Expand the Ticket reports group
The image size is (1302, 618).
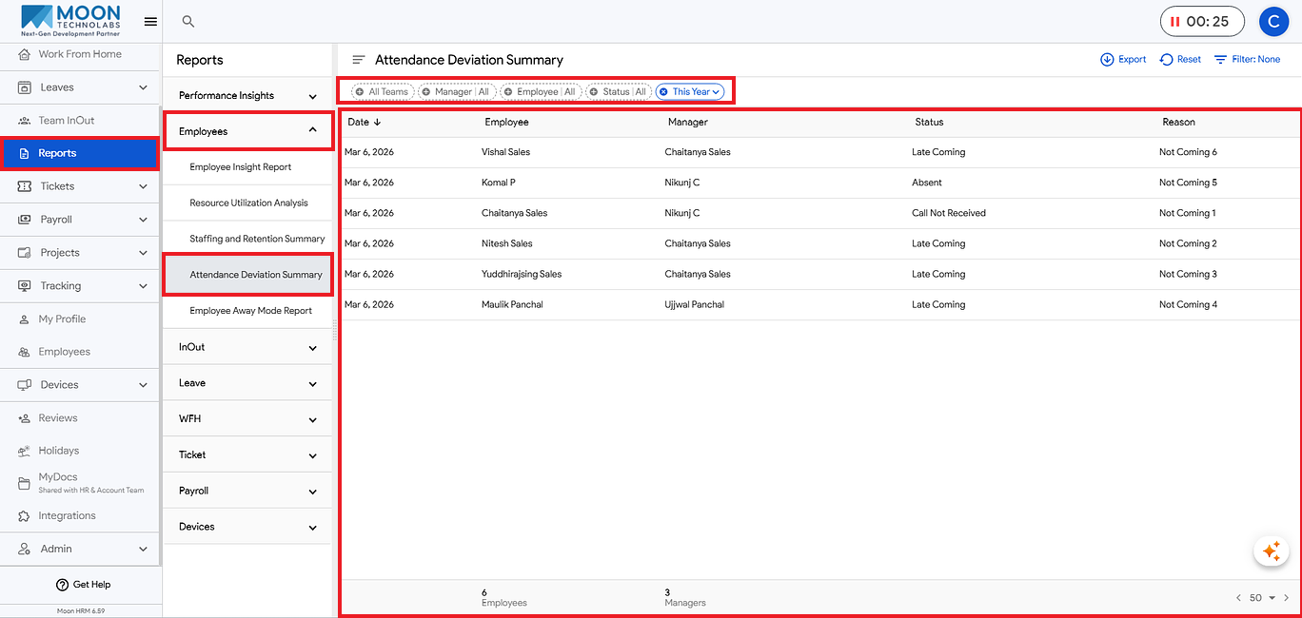(x=247, y=455)
